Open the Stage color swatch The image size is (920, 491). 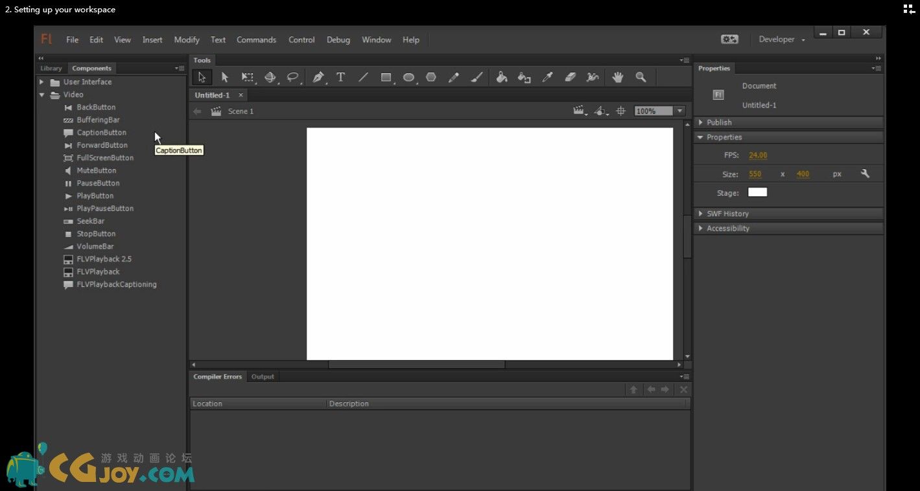click(x=757, y=192)
